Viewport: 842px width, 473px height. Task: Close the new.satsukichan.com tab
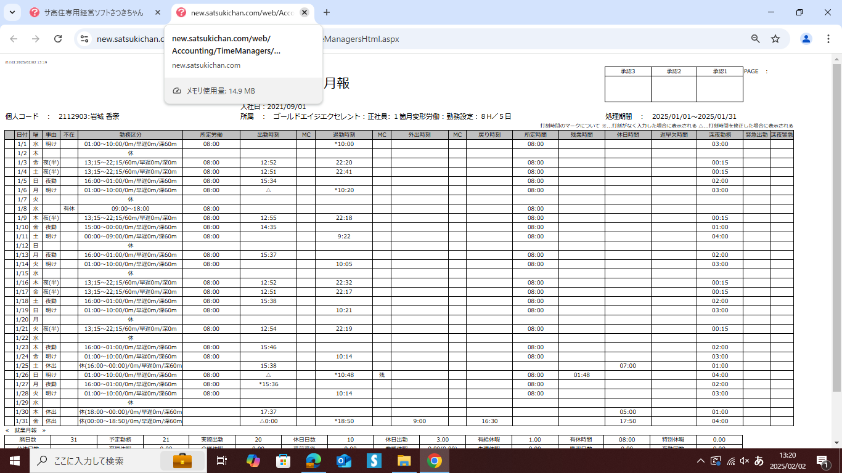[304, 12]
